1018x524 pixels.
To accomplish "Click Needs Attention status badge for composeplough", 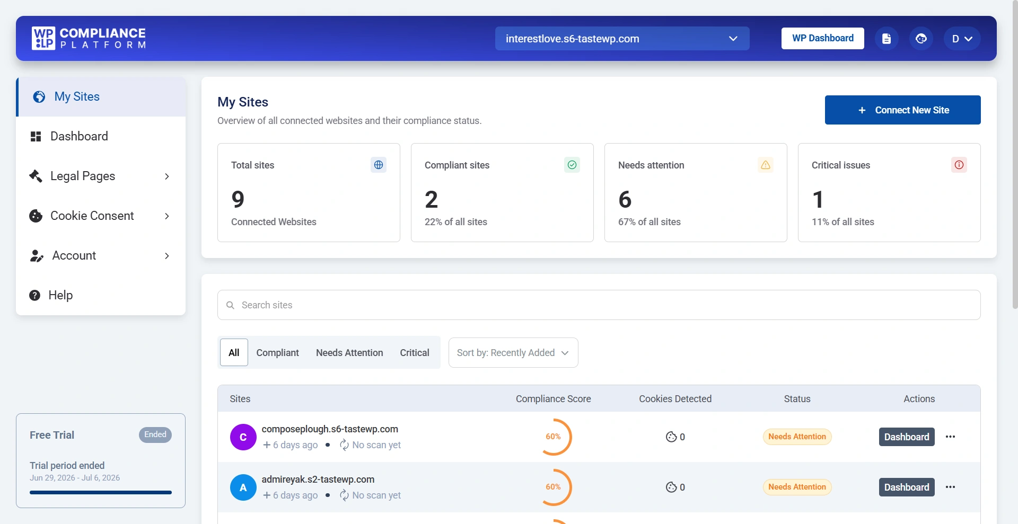I will (797, 437).
